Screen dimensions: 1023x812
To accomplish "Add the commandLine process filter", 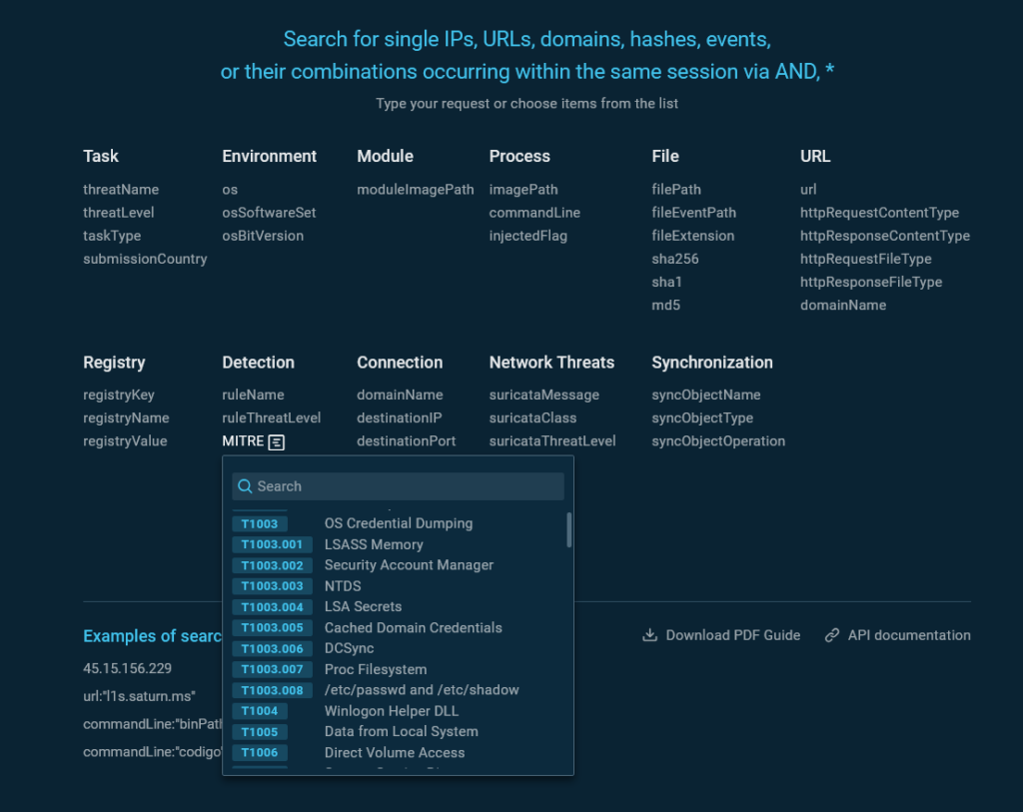I will tap(534, 213).
